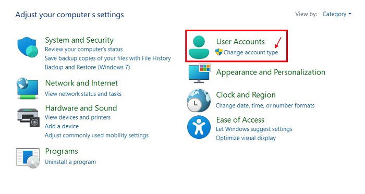Screen dimensions: 365x194
Task: Select Save backup copies with File History
Action: coord(108,58)
